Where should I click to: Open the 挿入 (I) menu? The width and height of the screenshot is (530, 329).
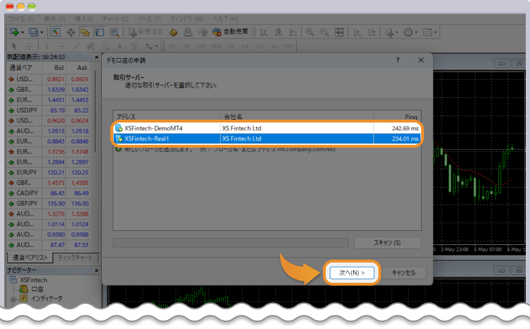click(84, 19)
